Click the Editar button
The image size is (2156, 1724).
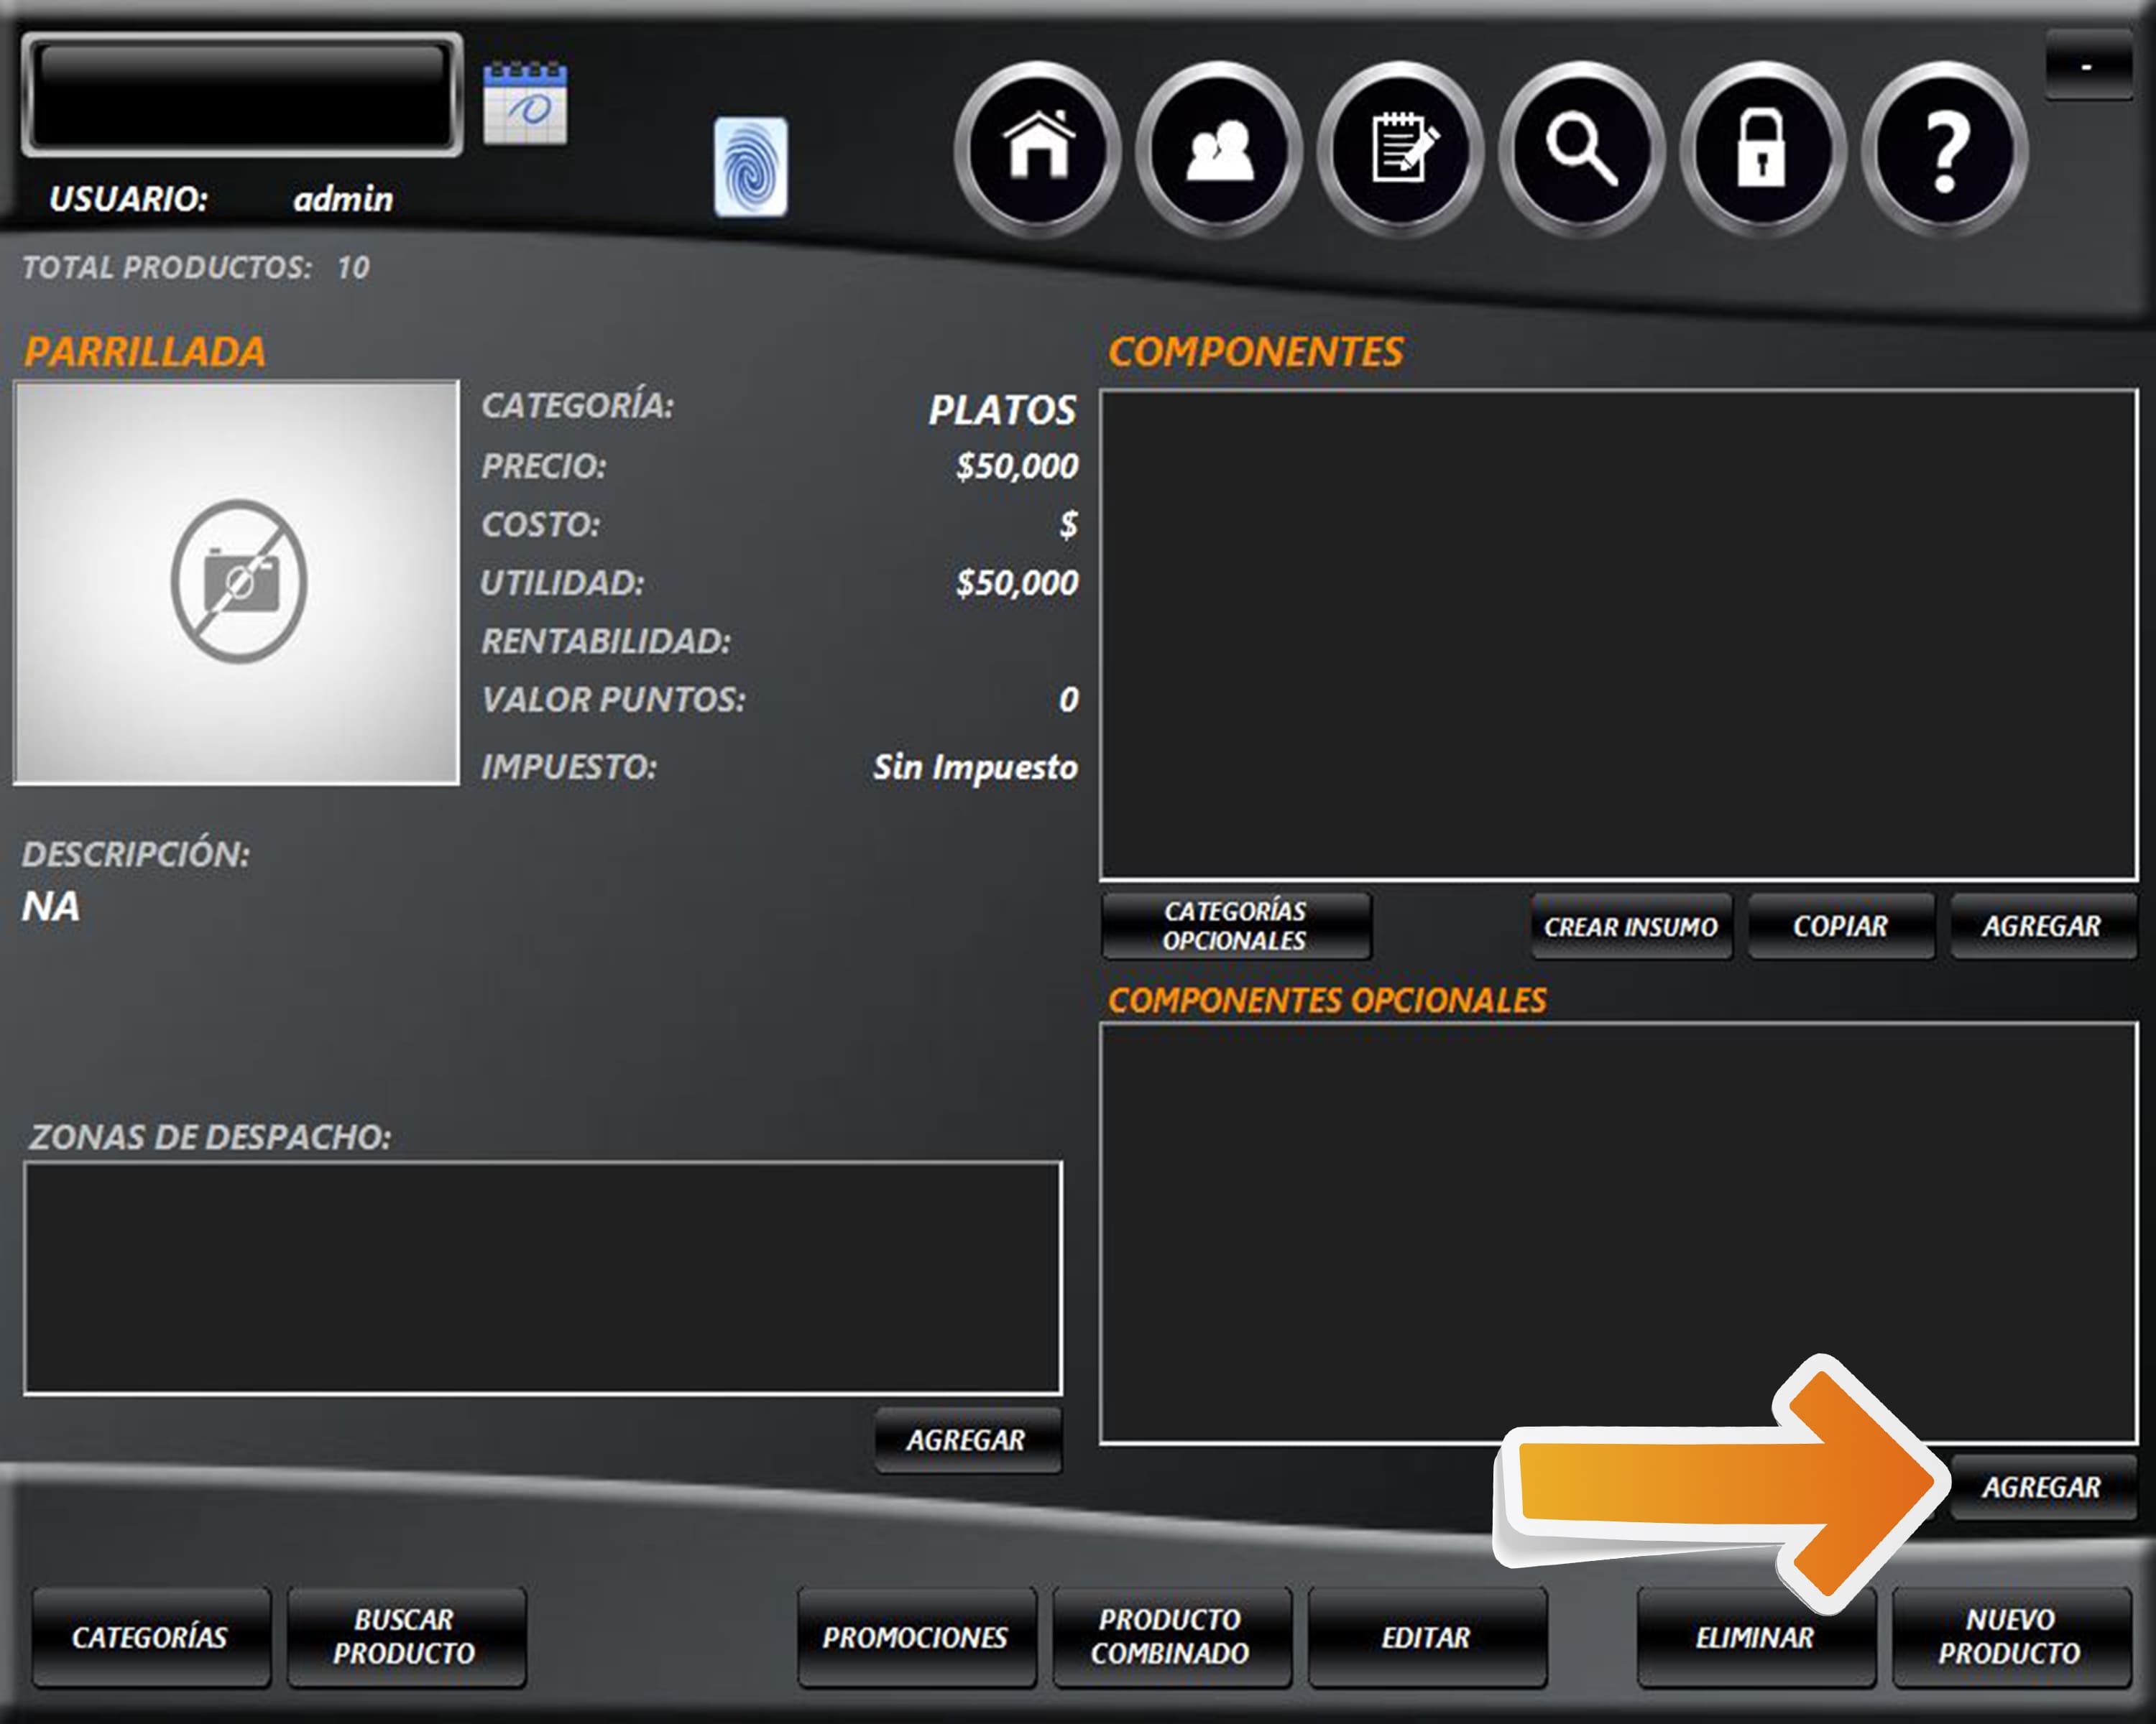pos(1426,1637)
